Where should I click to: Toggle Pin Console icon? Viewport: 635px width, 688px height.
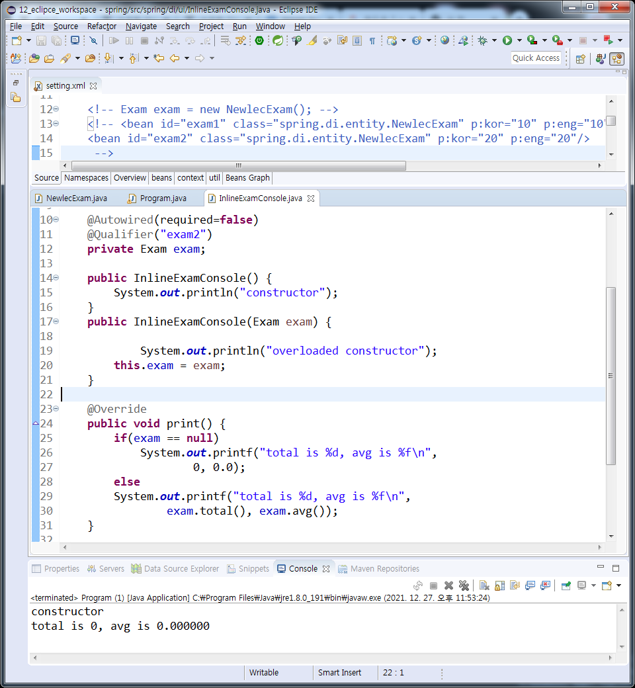566,585
